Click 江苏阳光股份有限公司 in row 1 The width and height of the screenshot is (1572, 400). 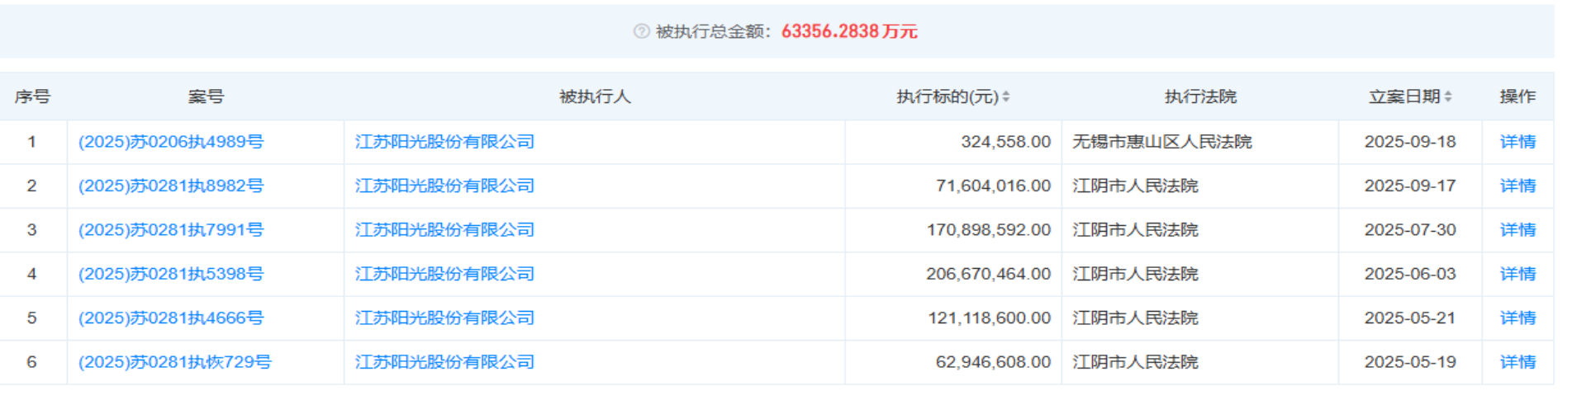pos(444,142)
